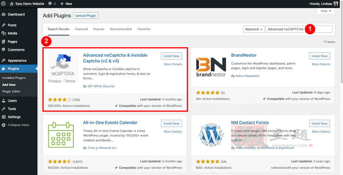Open WP White Security author link
This screenshot has width=343, height=175.
(101, 86)
